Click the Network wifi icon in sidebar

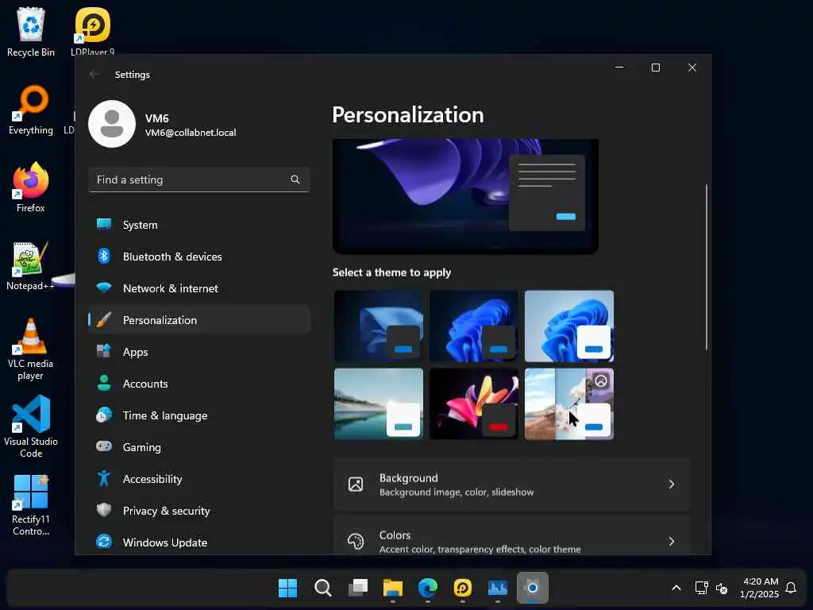[104, 288]
